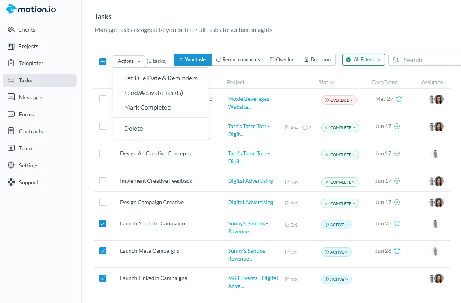Check the Design Campaign Creative checkbox
The height and width of the screenshot is (303, 461).
pos(103,202)
